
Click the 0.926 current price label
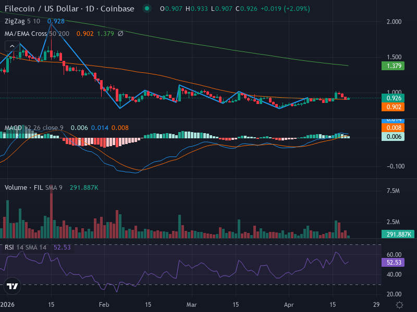pos(393,98)
